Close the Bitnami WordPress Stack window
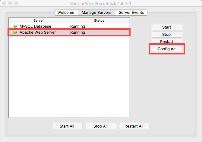 tap(4, 3)
